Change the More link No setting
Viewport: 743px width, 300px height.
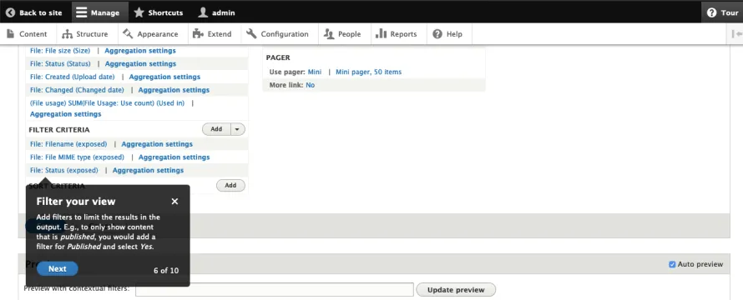pyautogui.click(x=311, y=85)
